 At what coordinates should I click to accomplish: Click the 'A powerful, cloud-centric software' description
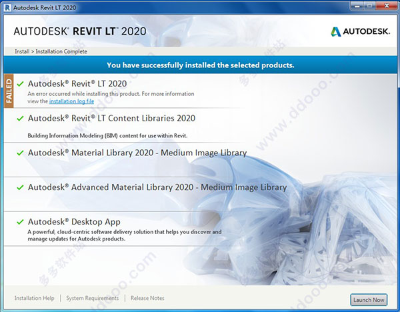[125, 235]
